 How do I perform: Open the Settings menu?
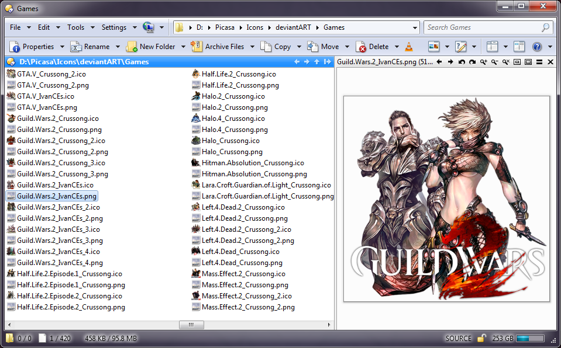tap(113, 27)
